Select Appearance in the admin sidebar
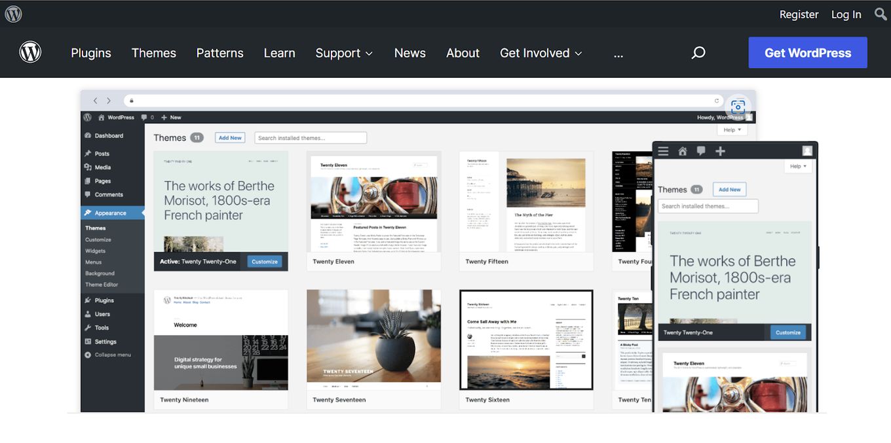This screenshot has width=891, height=443. click(113, 213)
